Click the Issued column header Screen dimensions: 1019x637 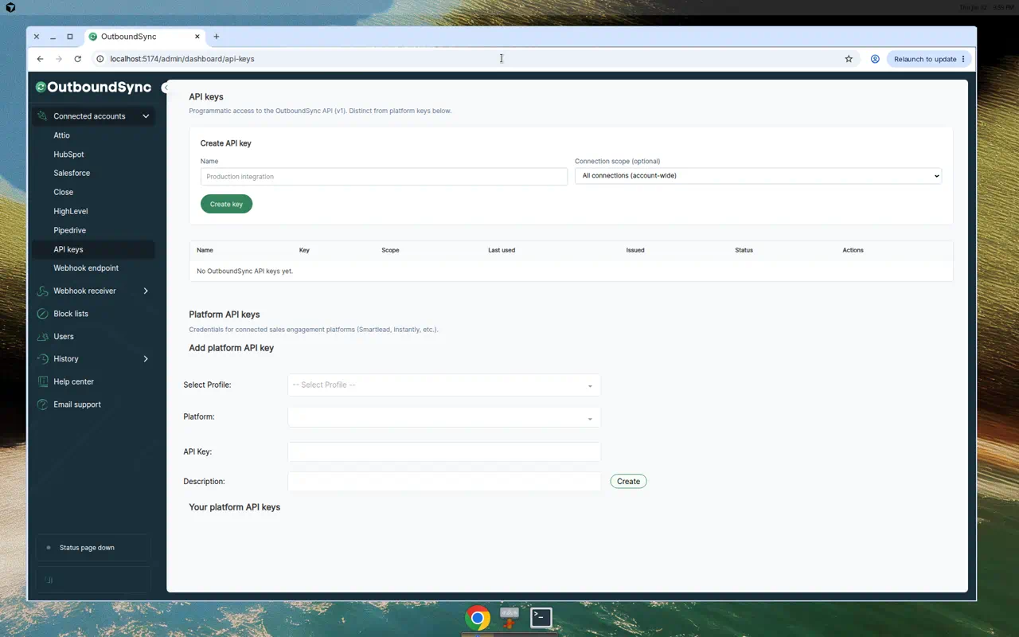click(635, 250)
